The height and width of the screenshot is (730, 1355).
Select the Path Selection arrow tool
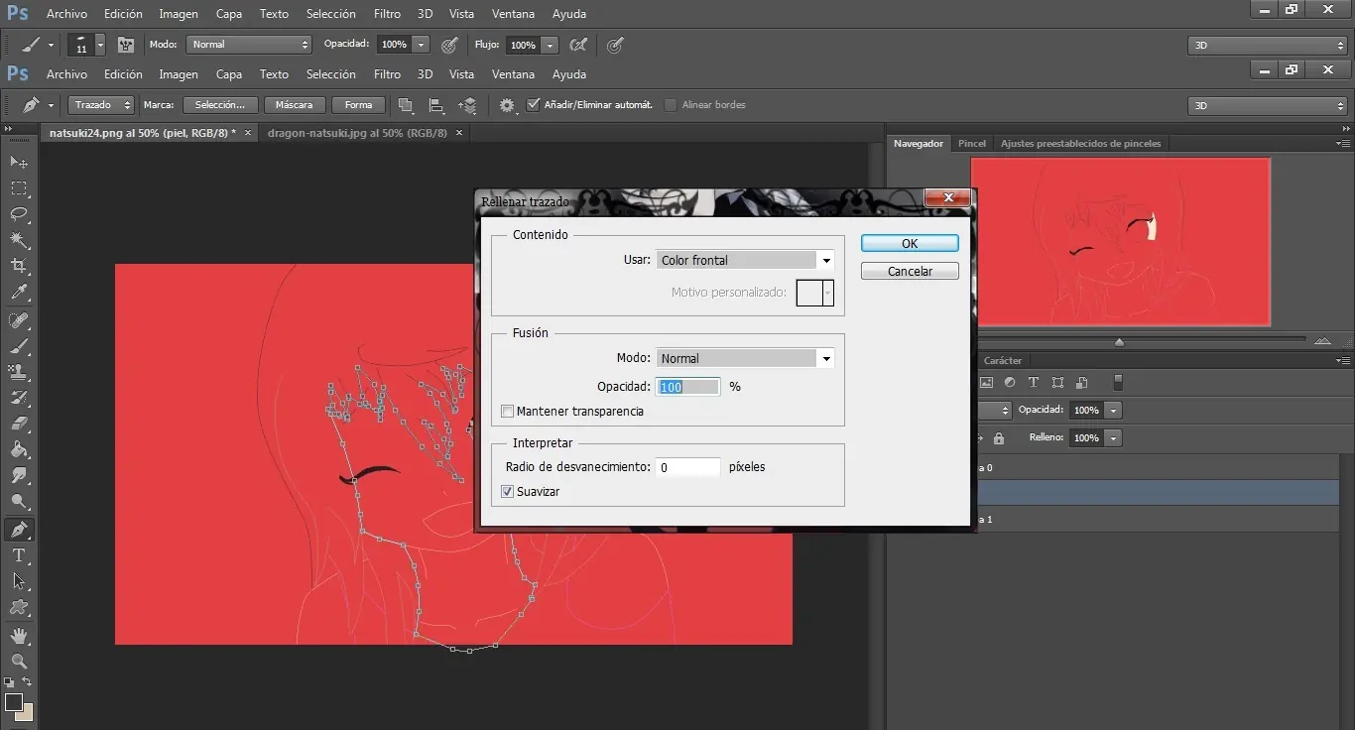click(19, 581)
